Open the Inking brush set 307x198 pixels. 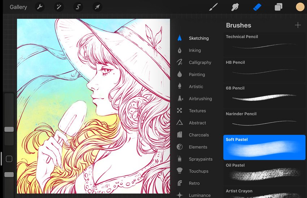click(195, 50)
